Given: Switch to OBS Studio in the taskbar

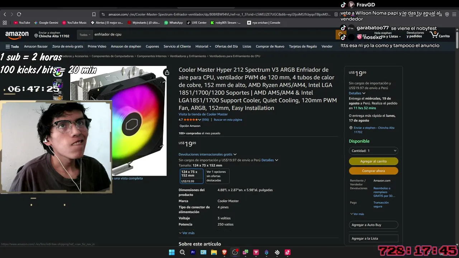Looking at the screenshot, I should click(x=235, y=252).
